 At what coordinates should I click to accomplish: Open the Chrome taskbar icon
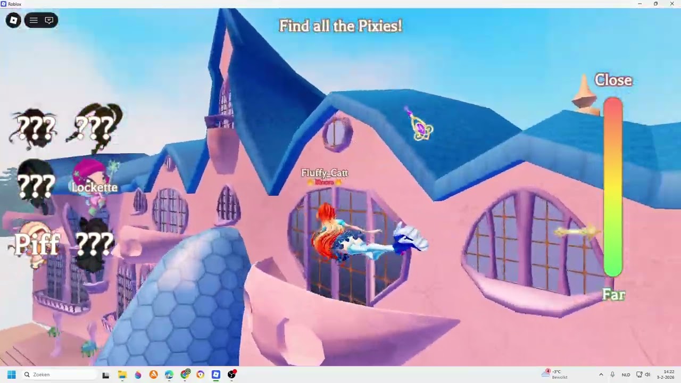coord(185,375)
